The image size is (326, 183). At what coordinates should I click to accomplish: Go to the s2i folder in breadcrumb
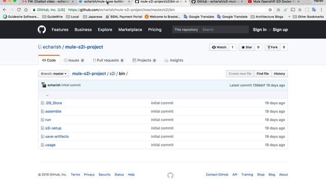click(112, 73)
